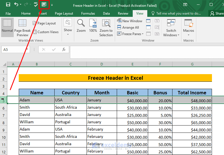Open a New Window
The width and height of the screenshot is (224, 155).
pyautogui.click(x=130, y=21)
